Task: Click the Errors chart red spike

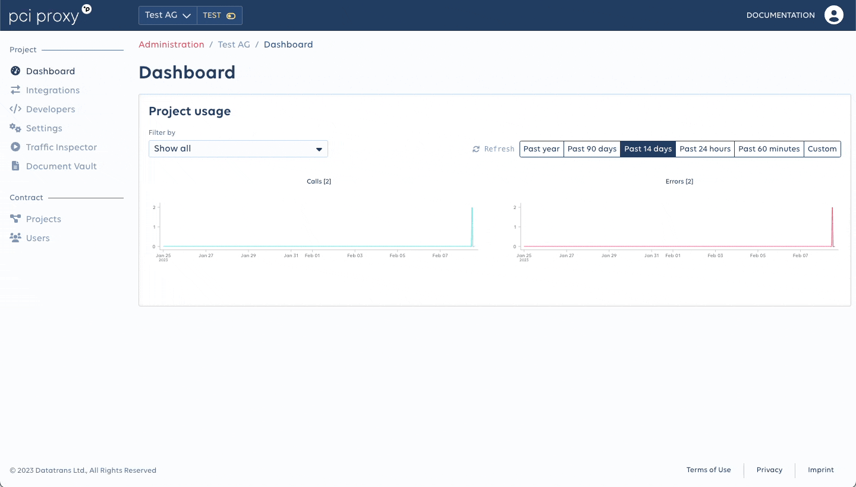Action: pyautogui.click(x=832, y=227)
